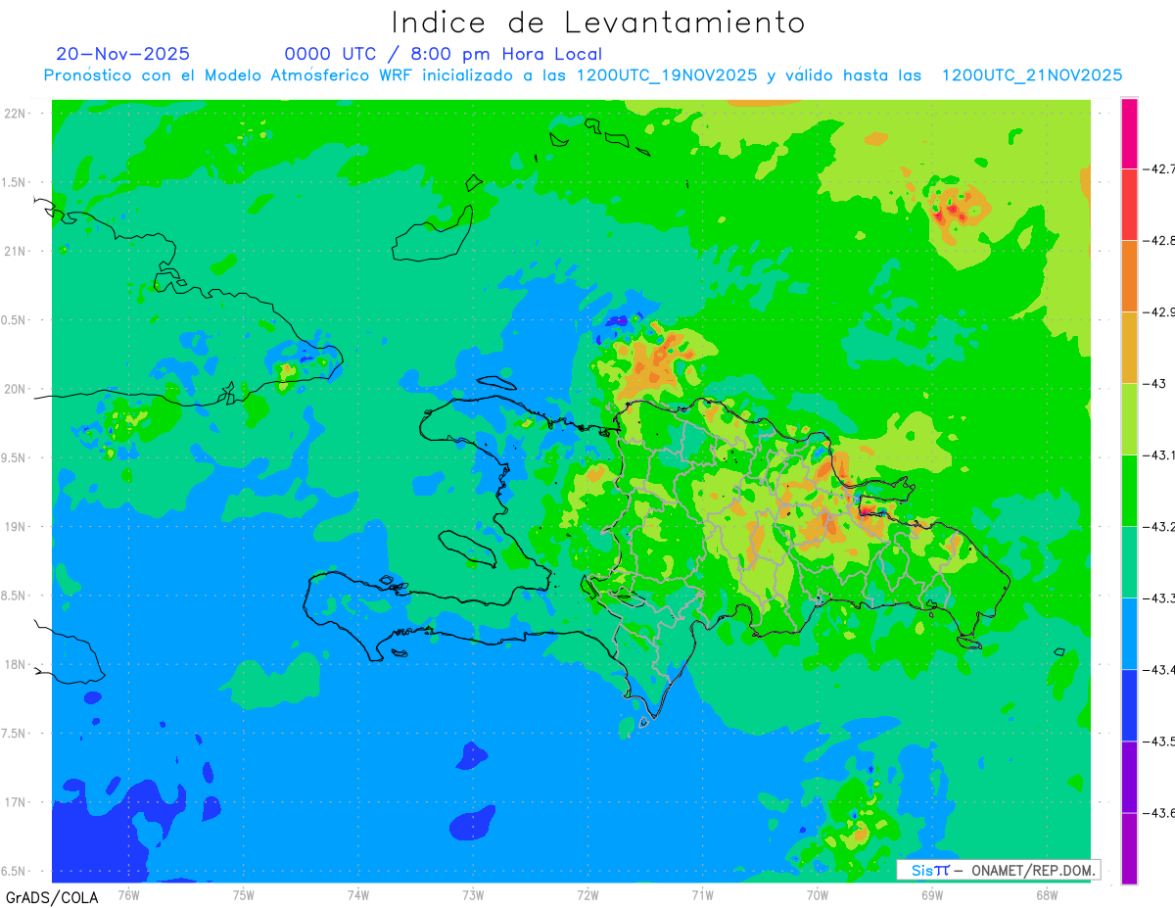
Task: Click the latitude label '17N'
Action: (x=16, y=802)
